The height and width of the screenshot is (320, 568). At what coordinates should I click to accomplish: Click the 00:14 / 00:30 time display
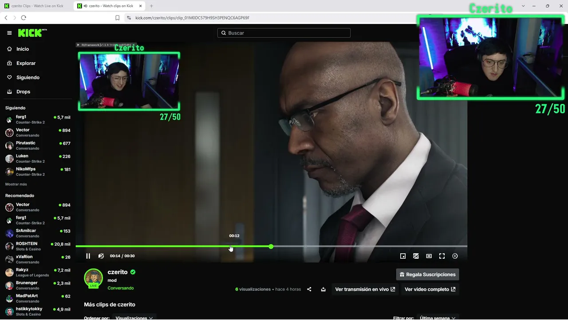(122, 256)
